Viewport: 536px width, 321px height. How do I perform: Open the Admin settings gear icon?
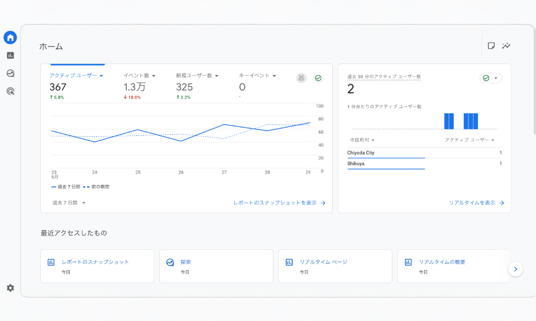click(10, 287)
